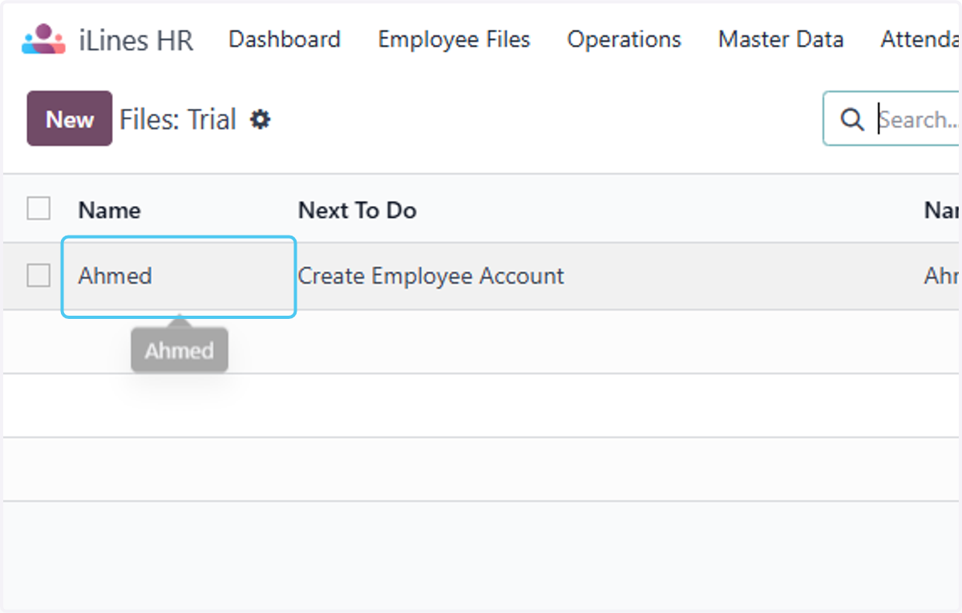Sort by the Next To Do column header
Viewport: 962px width, 613px height.
coord(358,210)
